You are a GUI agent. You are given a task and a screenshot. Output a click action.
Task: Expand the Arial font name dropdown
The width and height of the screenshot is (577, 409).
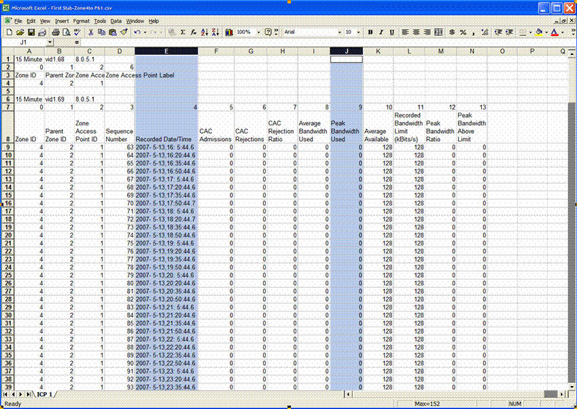tap(339, 33)
